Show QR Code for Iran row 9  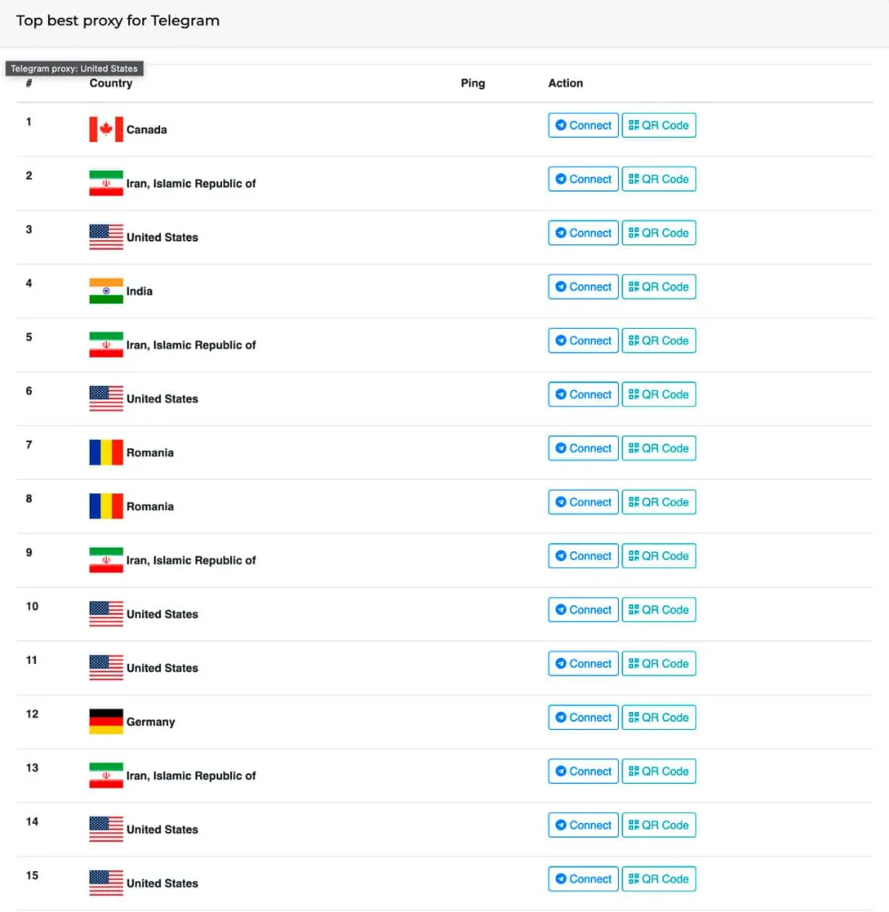(659, 556)
